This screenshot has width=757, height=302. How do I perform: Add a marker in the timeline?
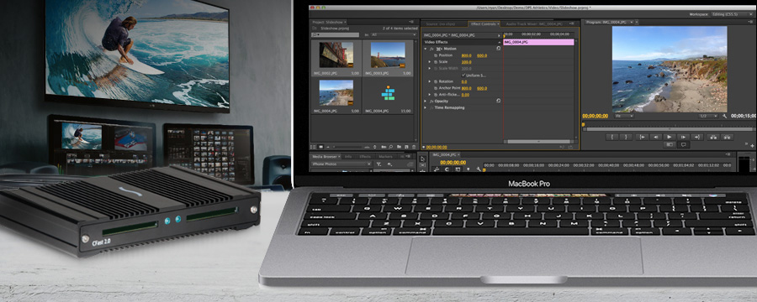(468, 169)
